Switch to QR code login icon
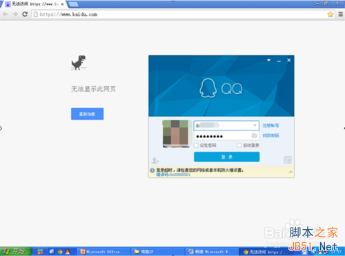The image size is (345, 256). coord(288,159)
